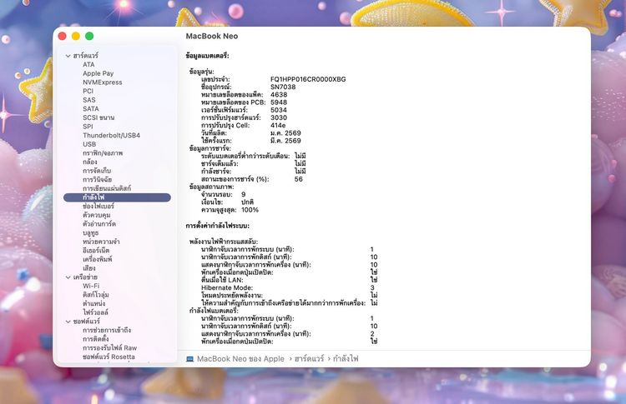The height and width of the screenshot is (404, 626).
Task: Select ตัวควบคุม in the sidebar
Action: point(96,215)
